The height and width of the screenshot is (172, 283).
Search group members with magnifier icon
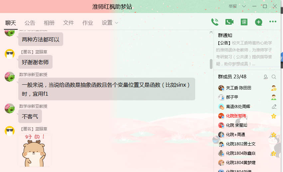[274, 77]
